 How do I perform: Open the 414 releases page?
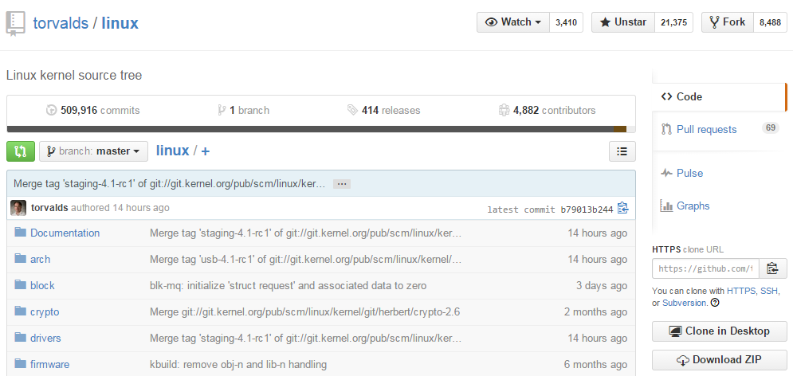click(383, 110)
